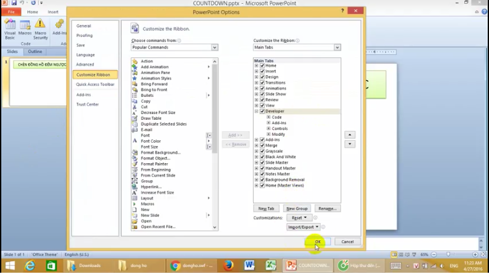Viewport: 489px width, 274px height.
Task: Open the Trust Center options page
Action: coord(87,105)
